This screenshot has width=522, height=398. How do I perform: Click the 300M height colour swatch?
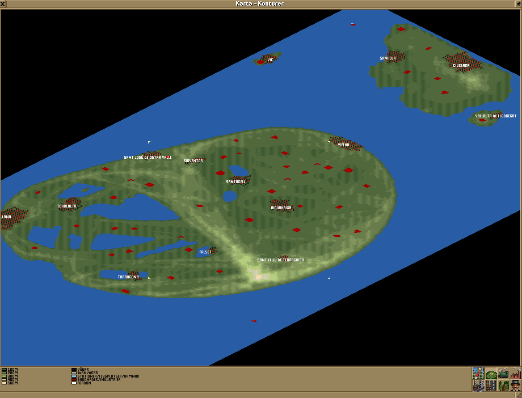coord(4,376)
